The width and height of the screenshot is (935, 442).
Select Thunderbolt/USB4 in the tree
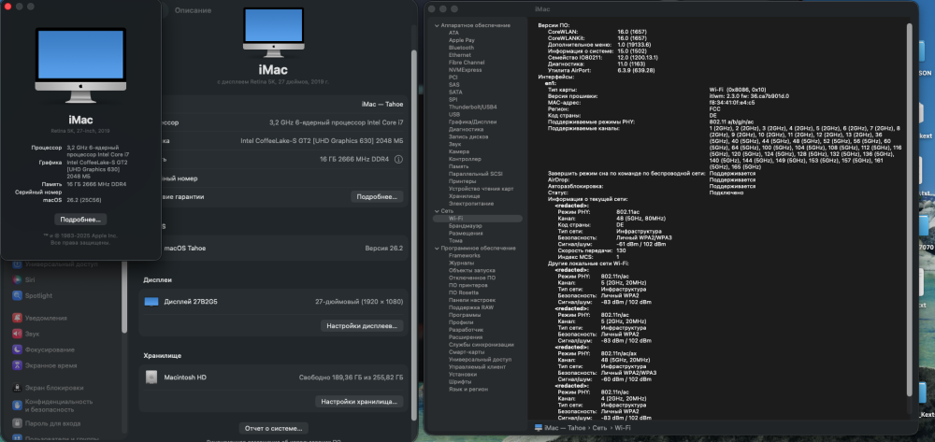(x=473, y=107)
